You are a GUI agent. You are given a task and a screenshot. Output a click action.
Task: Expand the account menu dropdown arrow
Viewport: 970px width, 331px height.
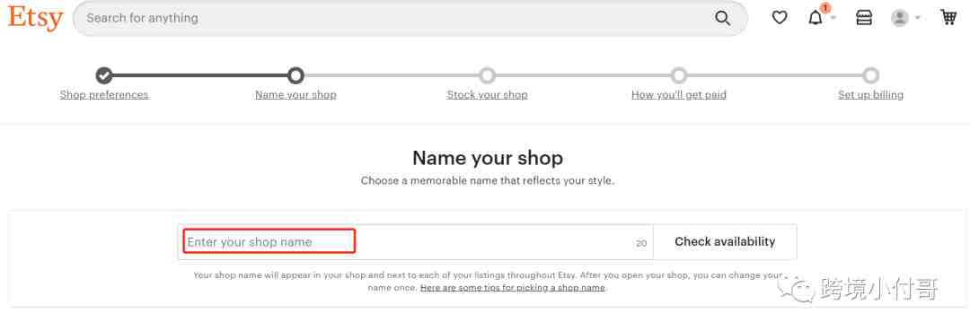tap(917, 18)
